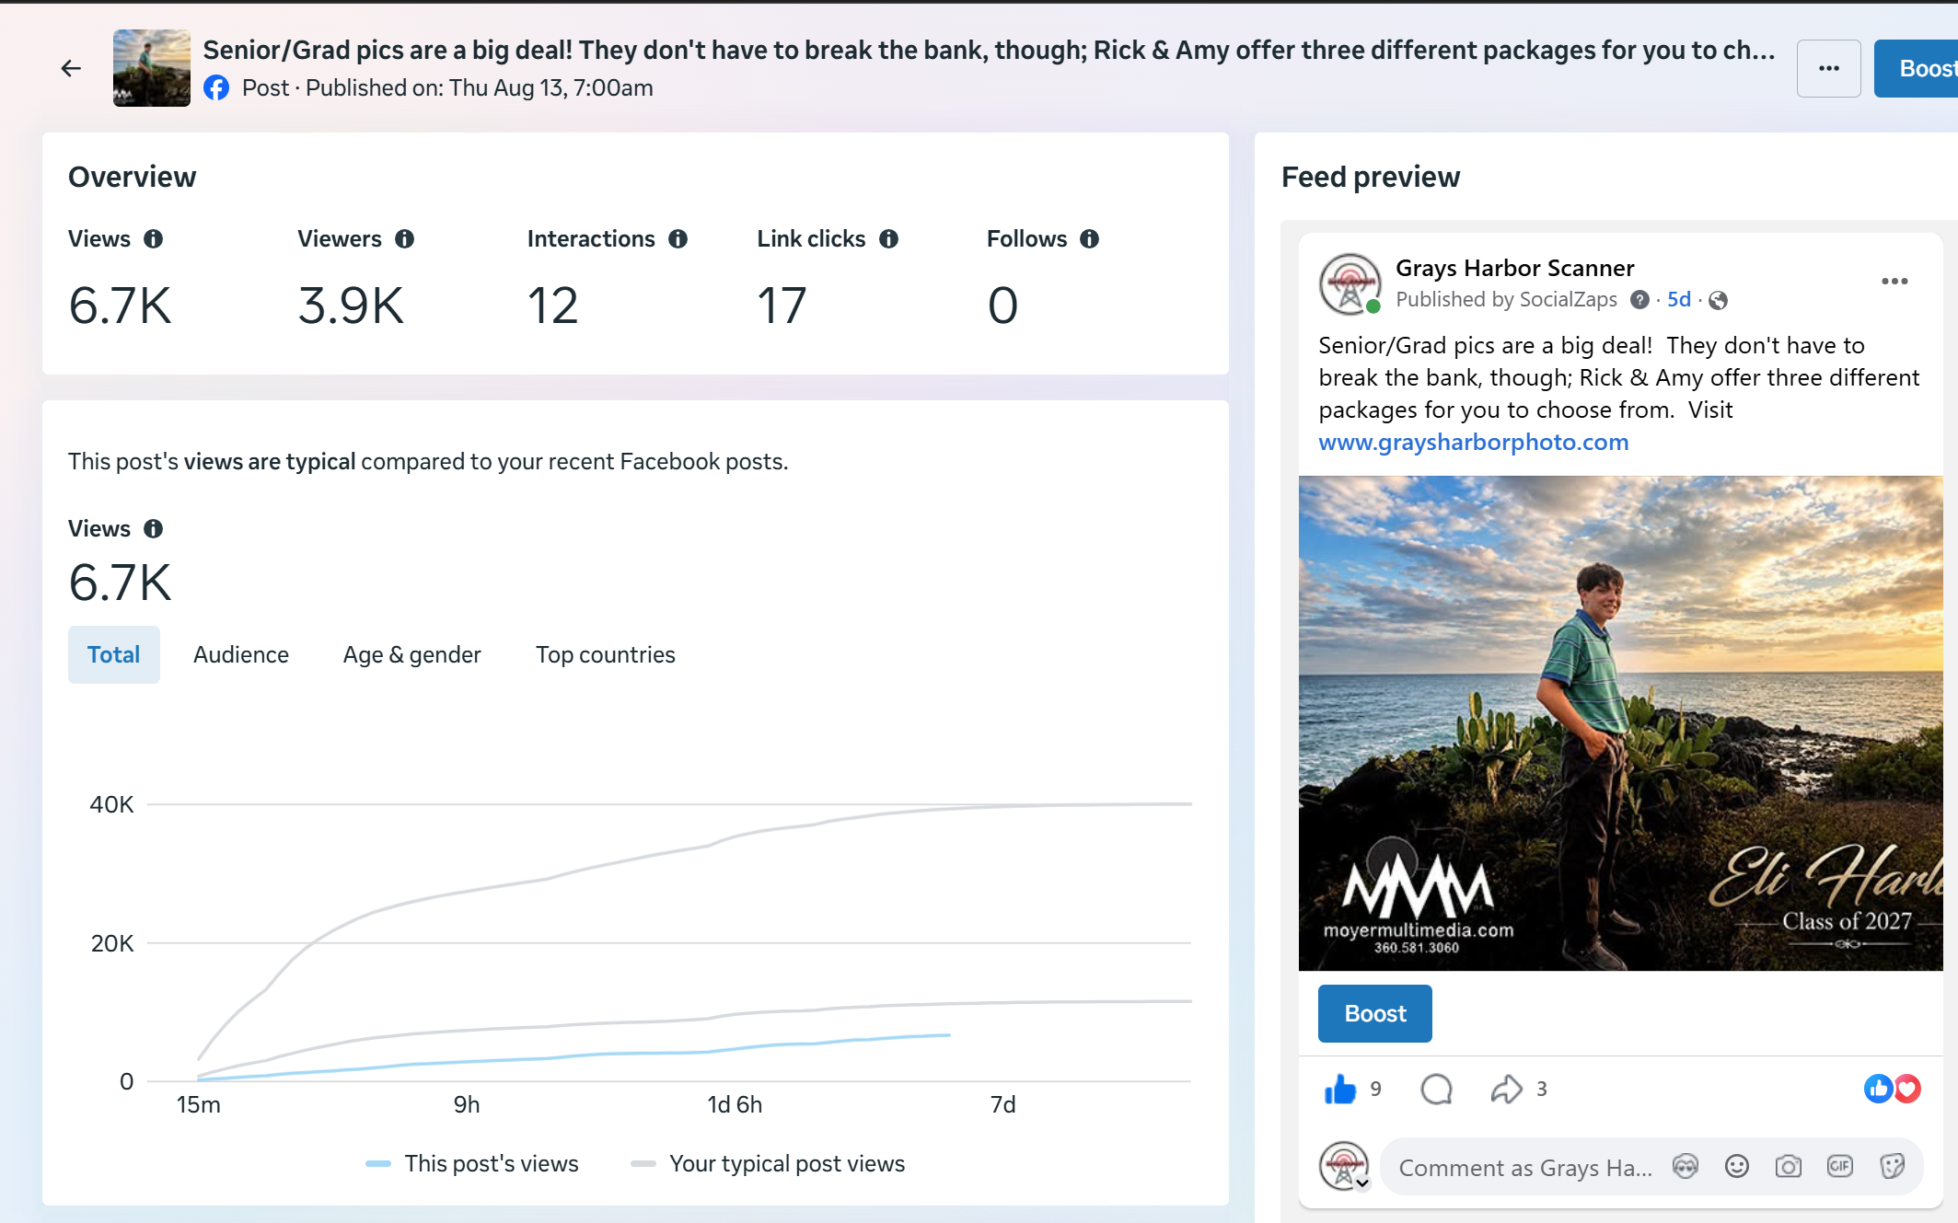The image size is (1958, 1223).
Task: Click the 17 Link clicks value
Action: coord(782,306)
